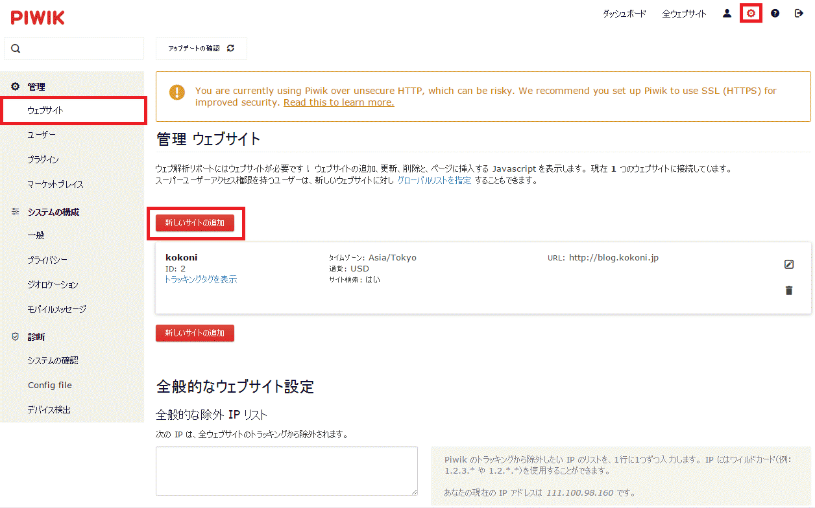Open モバイルメッセージ in the sidebar

56,309
